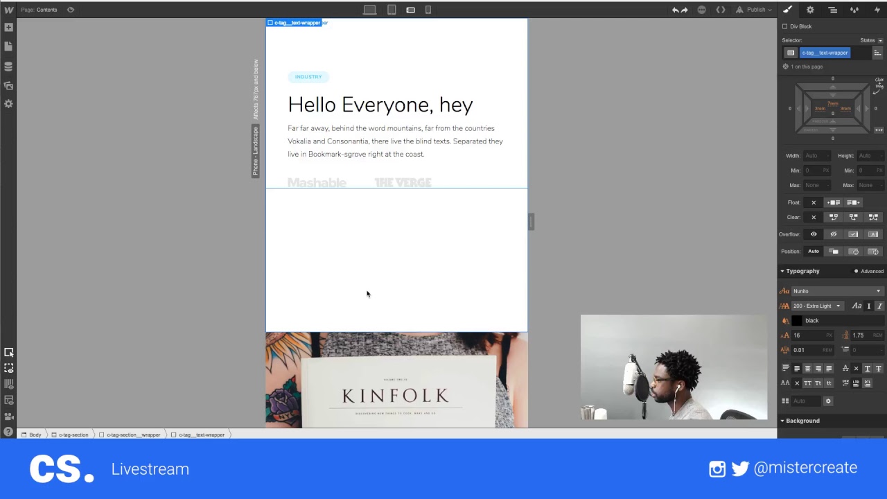Select Body in the breadcrumb bar
This screenshot has width=887, height=499.
[31, 435]
